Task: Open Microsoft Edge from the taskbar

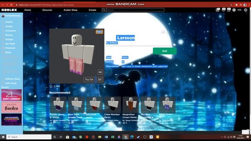Action: coord(132,137)
